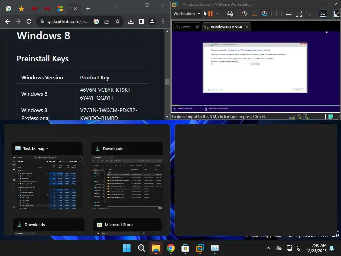The width and height of the screenshot is (341, 256).
Task: Open the VMware snapshot manager
Action: pos(264,14)
